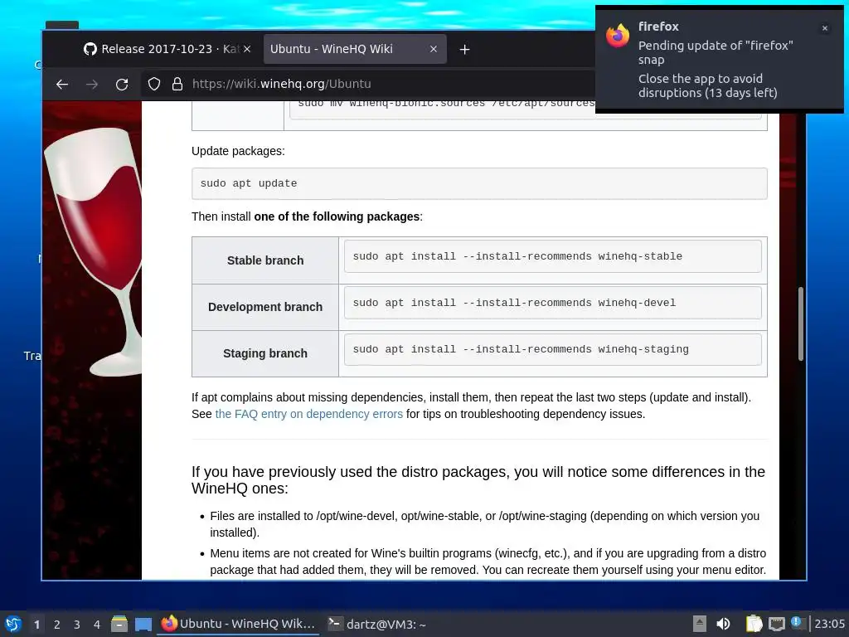Screen dimensions: 849x637
Task: Open the update notifier tray icon
Action: 798,623
